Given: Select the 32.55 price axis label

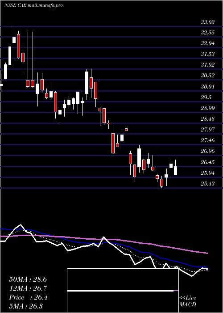Looking at the screenshot, I should pos(207,33).
